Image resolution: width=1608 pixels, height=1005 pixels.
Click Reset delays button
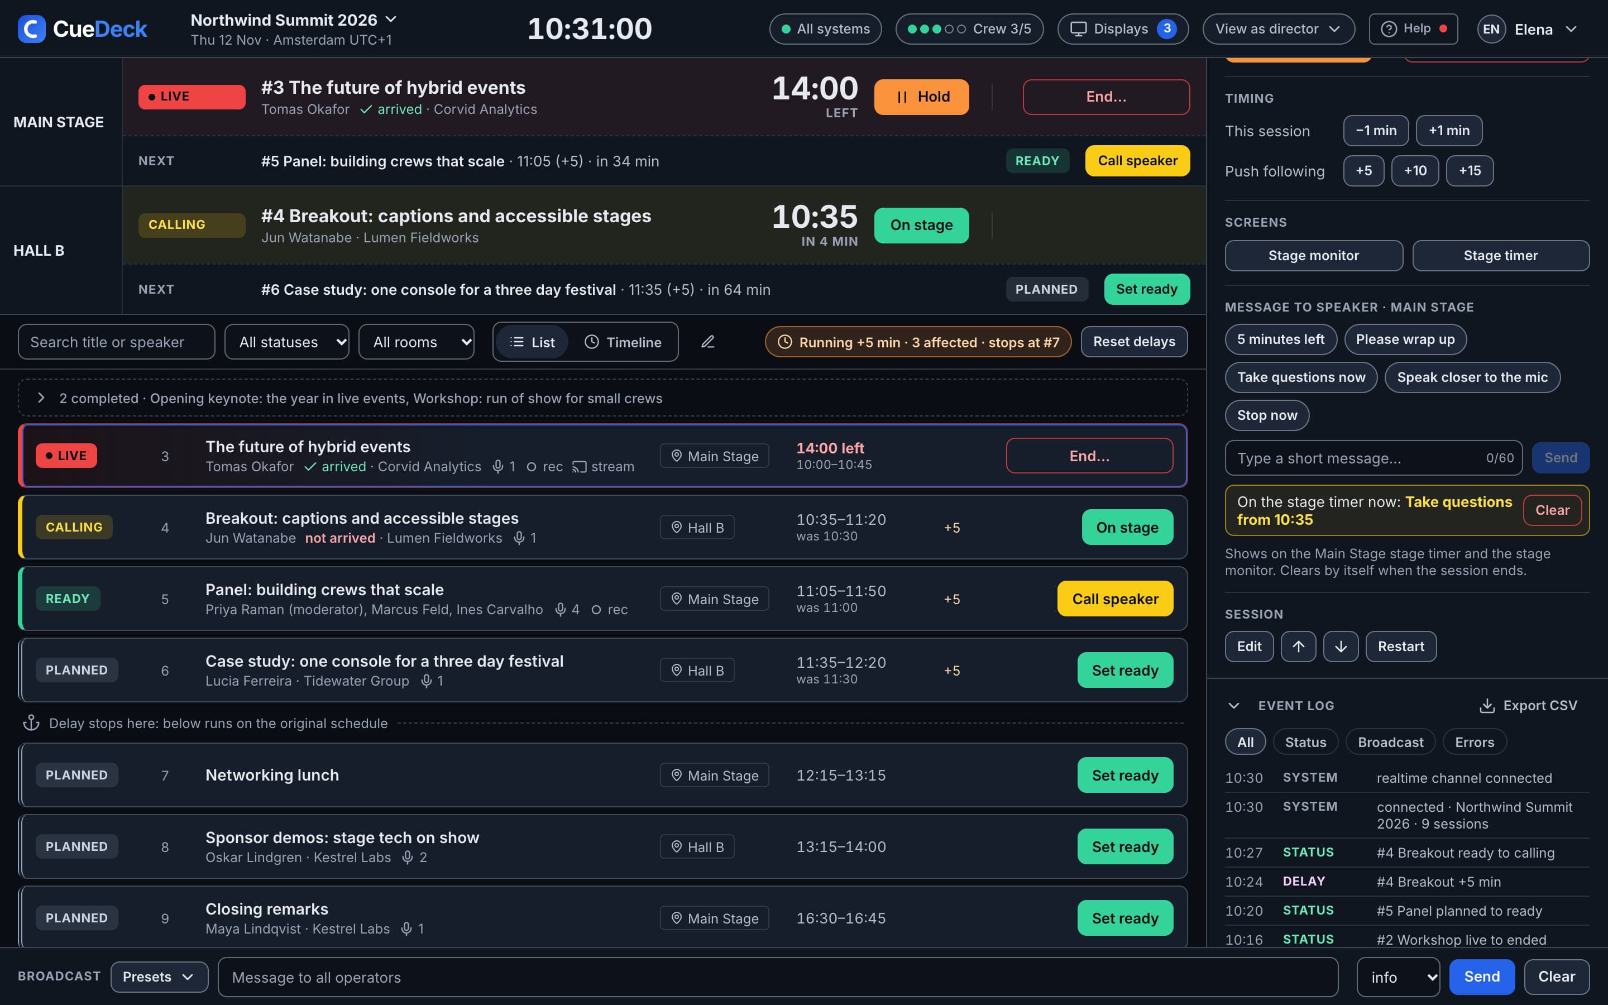click(1133, 342)
